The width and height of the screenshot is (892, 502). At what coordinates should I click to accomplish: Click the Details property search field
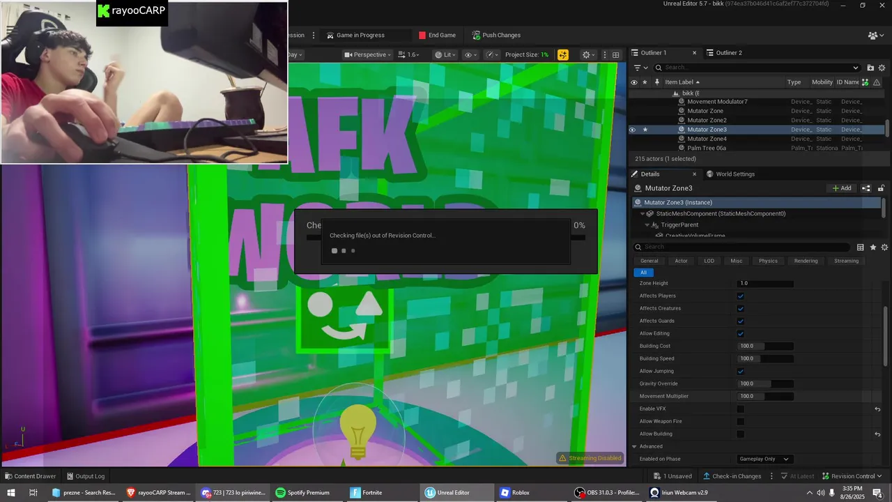click(x=741, y=247)
